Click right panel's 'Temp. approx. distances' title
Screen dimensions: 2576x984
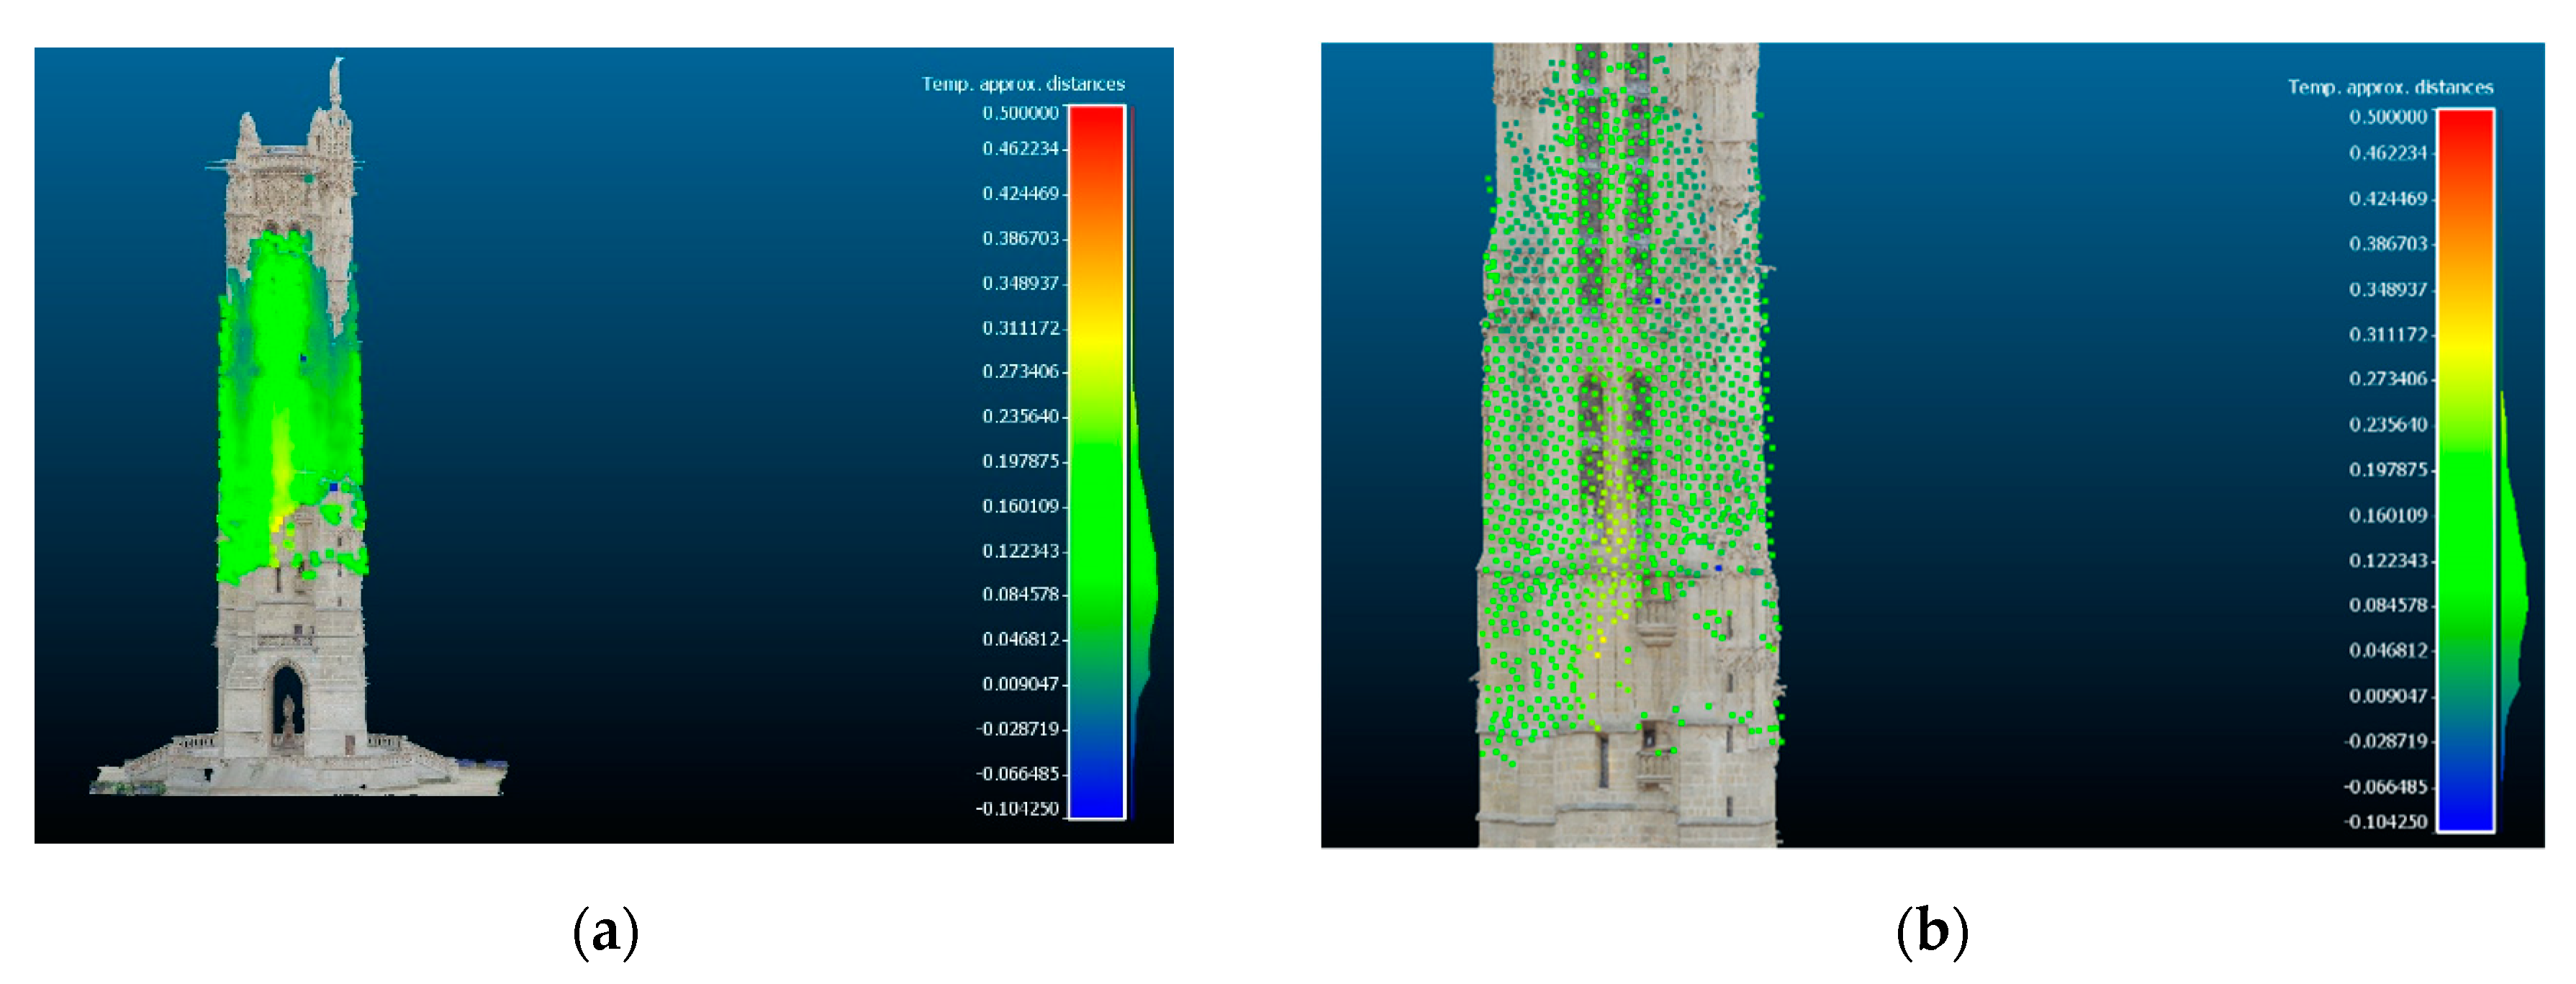(x=2390, y=88)
